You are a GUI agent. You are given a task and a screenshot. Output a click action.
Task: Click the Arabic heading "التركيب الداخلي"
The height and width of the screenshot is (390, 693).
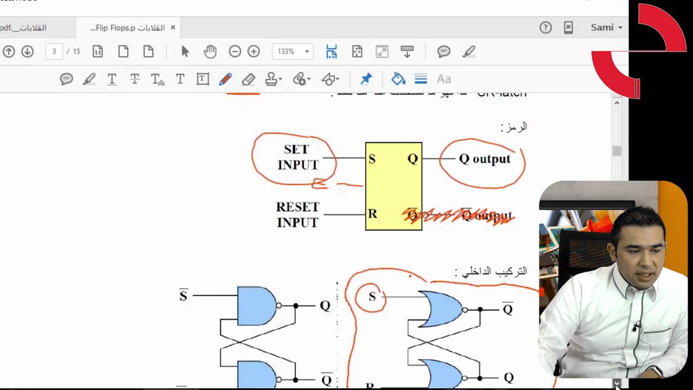(491, 271)
